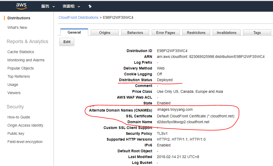The width and height of the screenshot is (273, 166).
Task: Click the pin shortcut icon in navbar
Action: pyautogui.click(x=90, y=6)
